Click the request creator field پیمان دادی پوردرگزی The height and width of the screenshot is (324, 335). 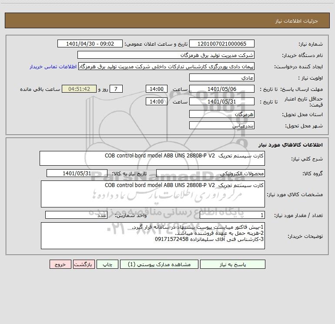click(167, 66)
